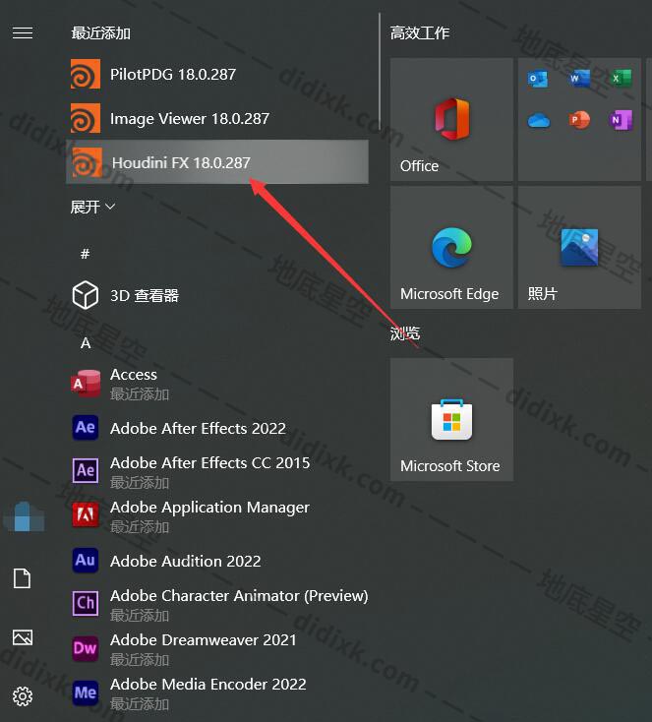The width and height of the screenshot is (652, 722).
Task: Open Access from the app list
Action: [134, 375]
